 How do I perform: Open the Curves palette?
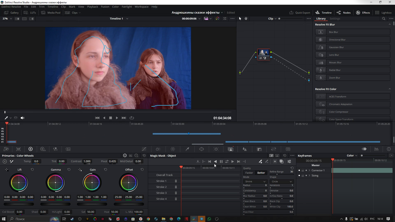(x=144, y=149)
